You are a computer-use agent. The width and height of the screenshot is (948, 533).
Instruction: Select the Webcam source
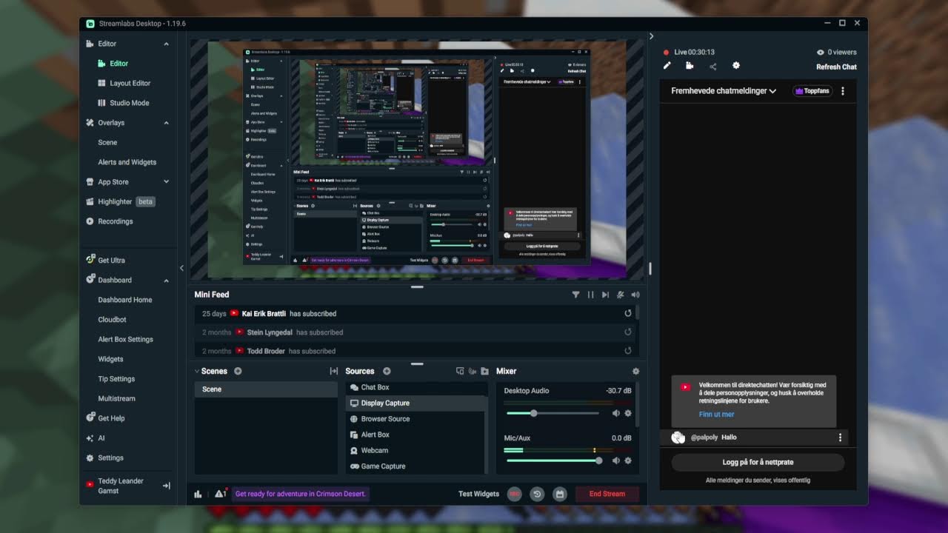click(x=416, y=450)
